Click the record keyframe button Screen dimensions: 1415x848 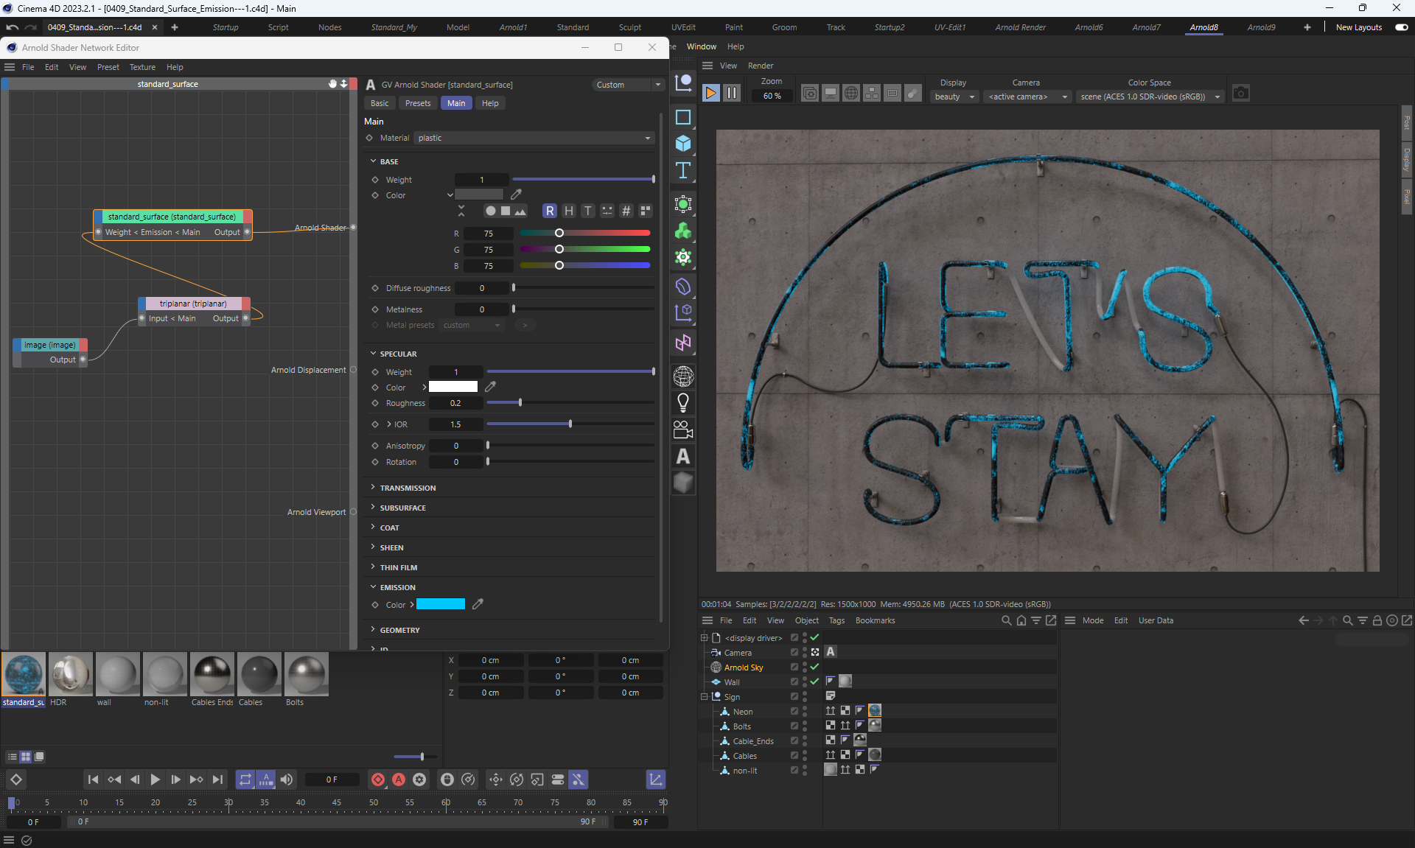click(x=378, y=779)
